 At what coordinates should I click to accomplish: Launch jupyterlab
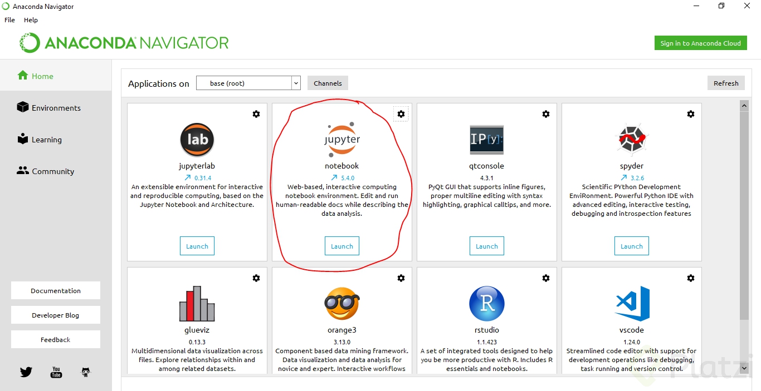[x=197, y=246]
